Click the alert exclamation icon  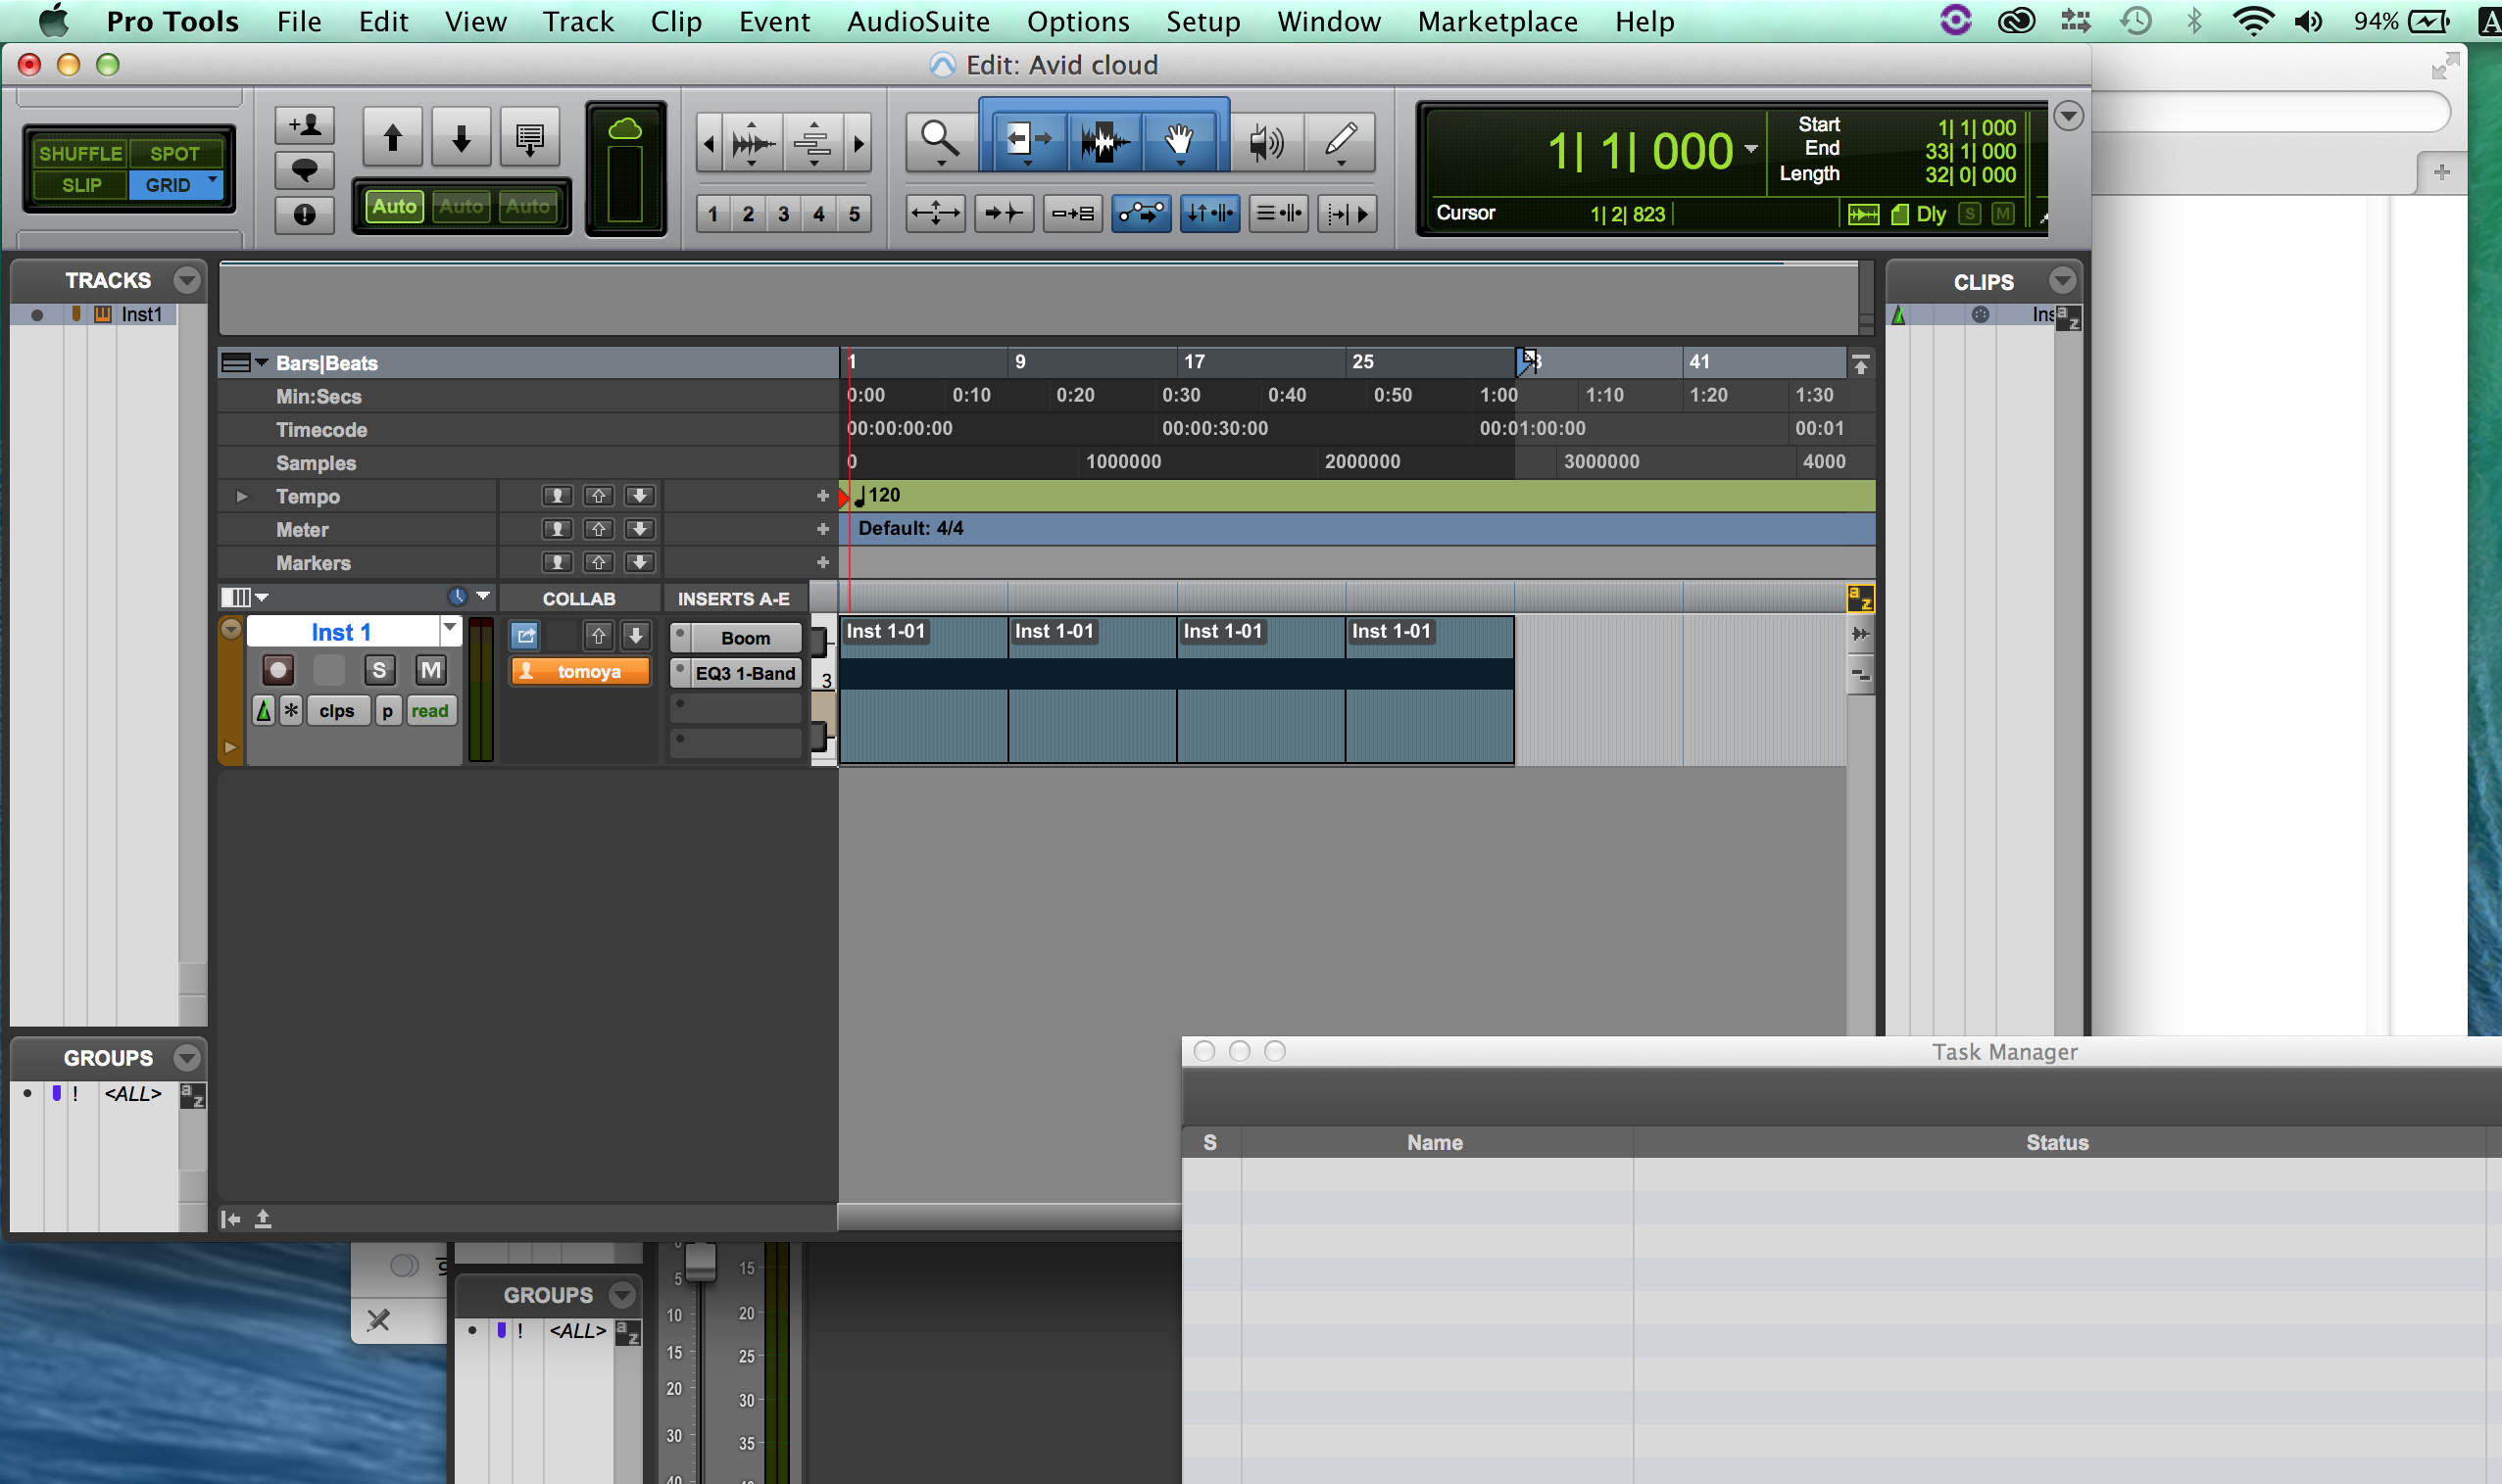(x=304, y=213)
